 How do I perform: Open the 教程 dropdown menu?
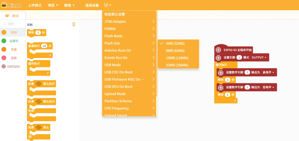coord(69,5)
